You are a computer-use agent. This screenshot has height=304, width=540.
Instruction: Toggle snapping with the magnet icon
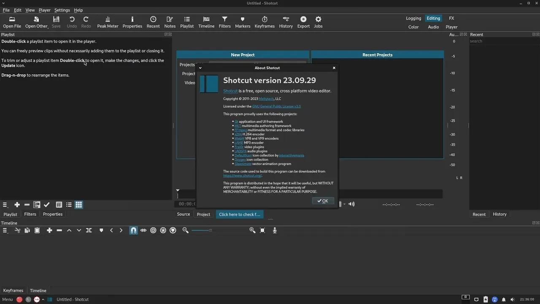[x=134, y=230]
